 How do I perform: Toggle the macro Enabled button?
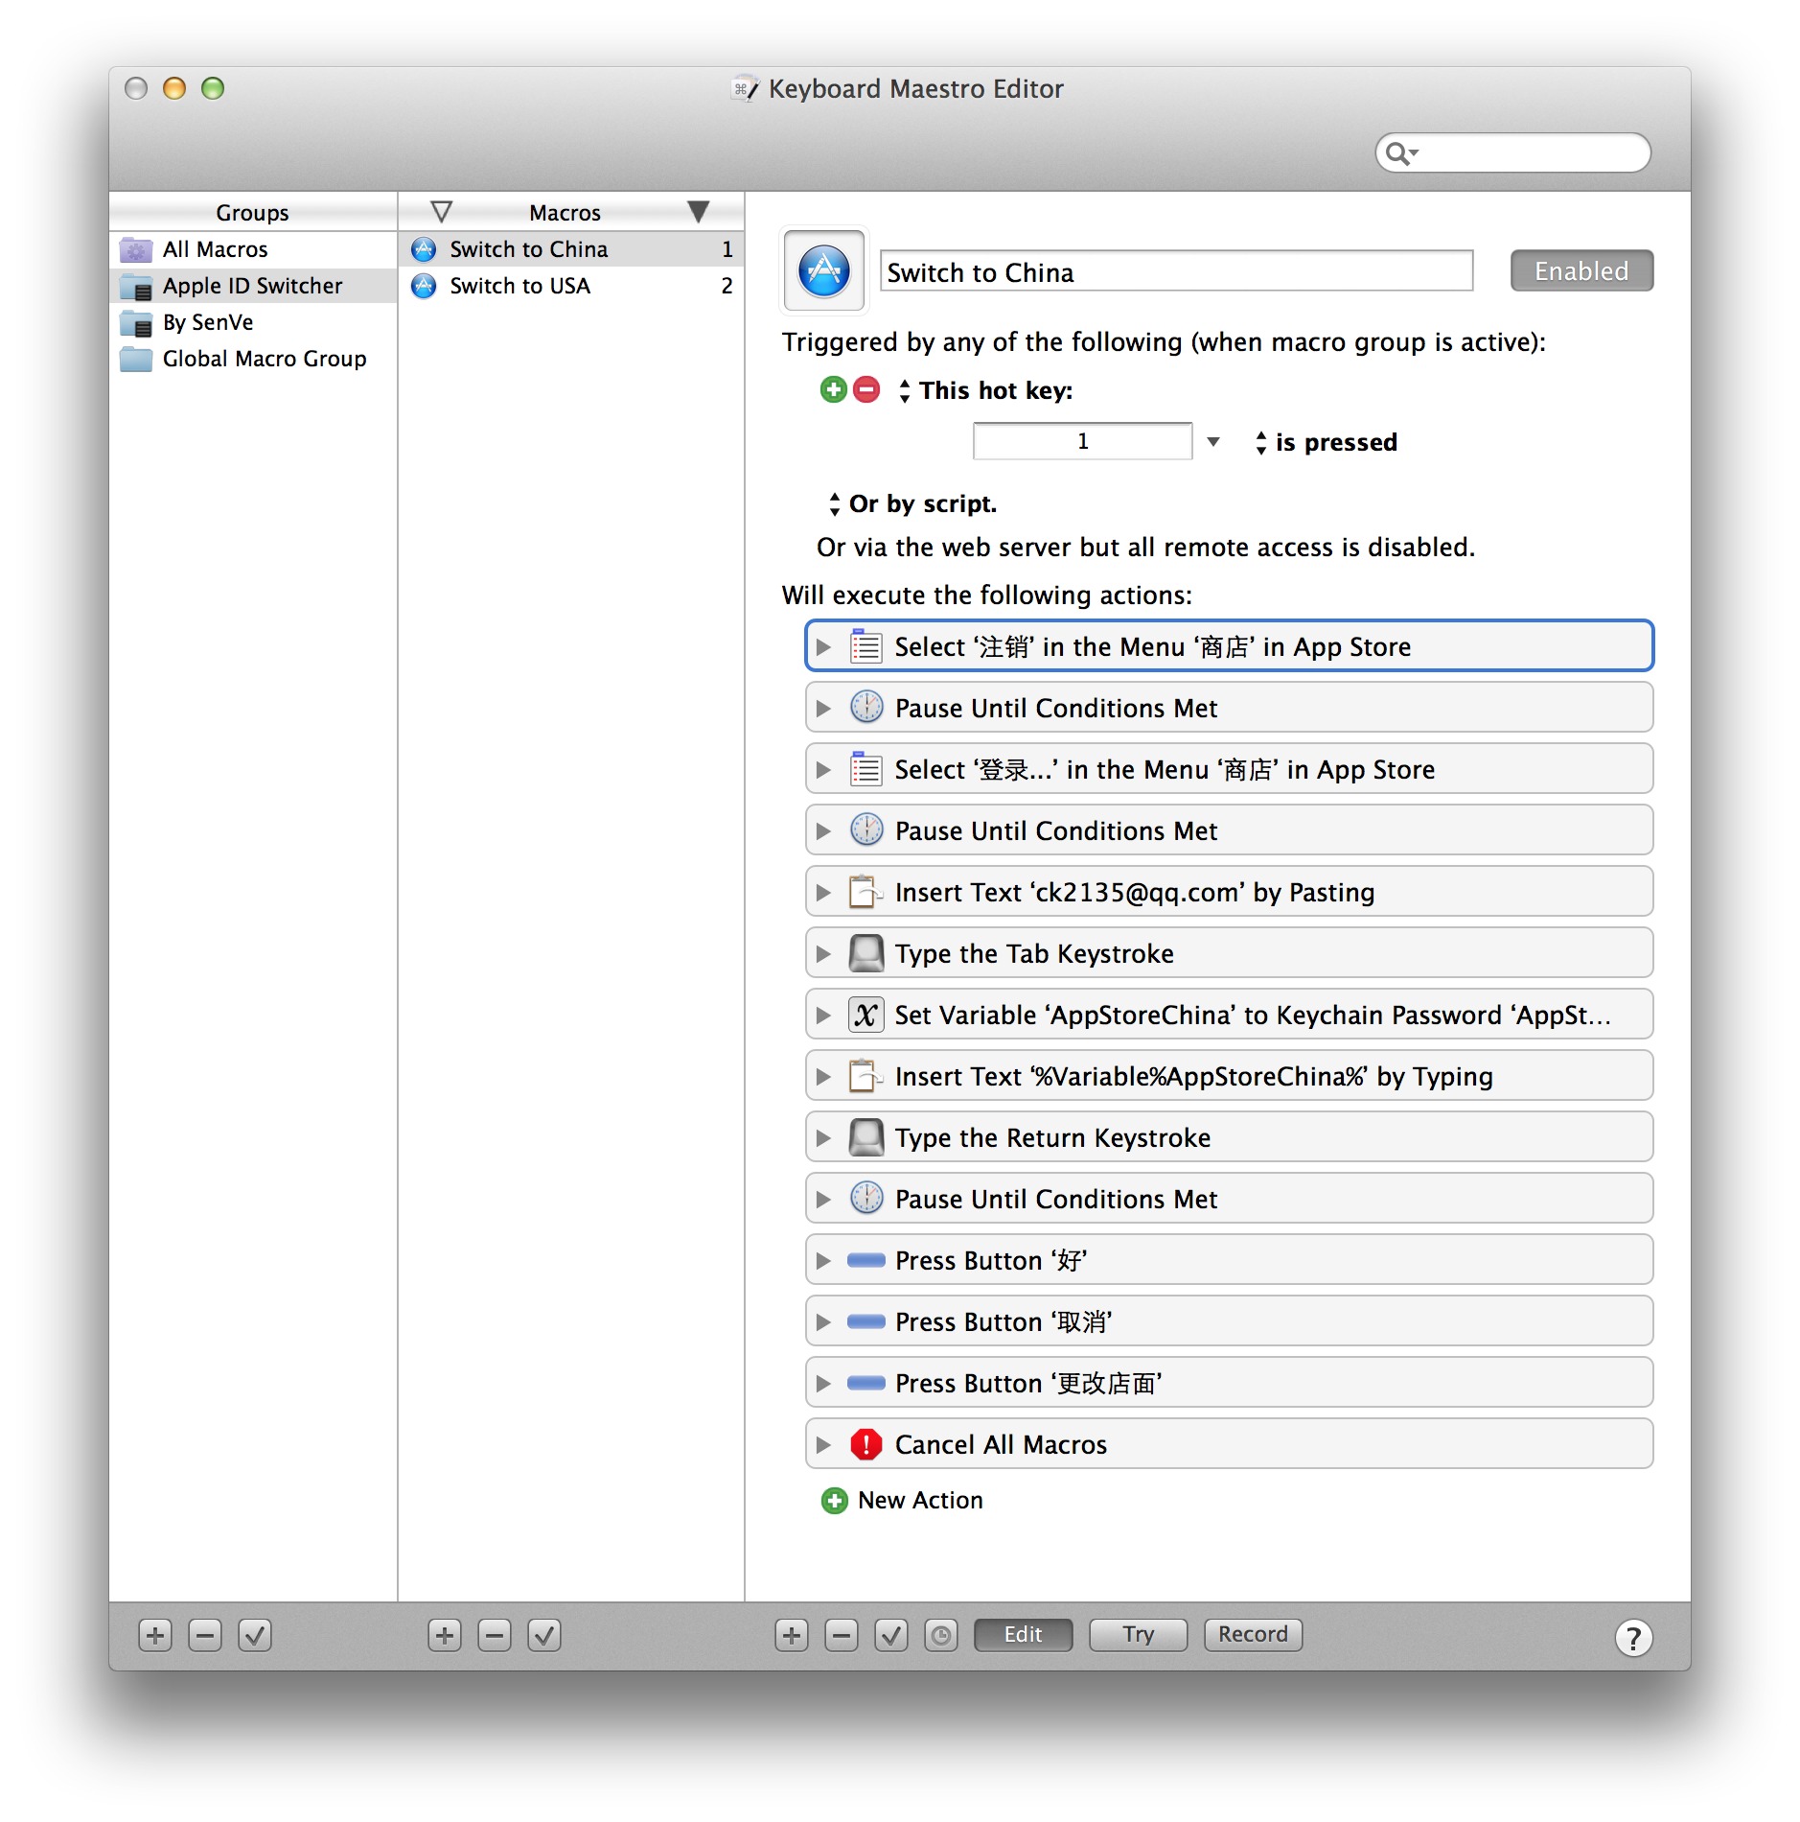[1581, 271]
